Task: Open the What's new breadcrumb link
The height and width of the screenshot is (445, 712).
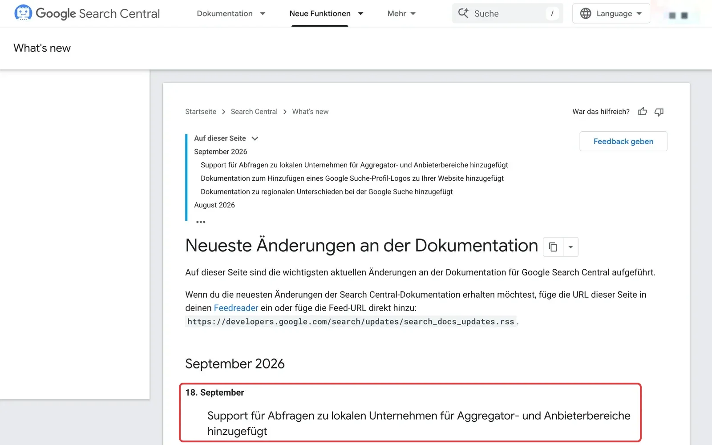Action: [x=310, y=112]
